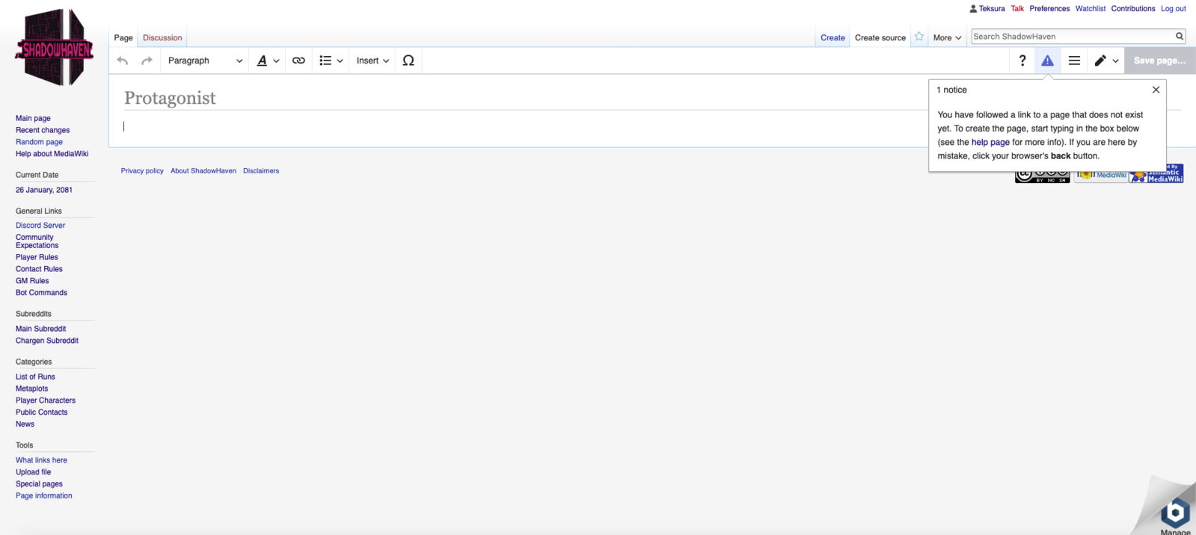Screen dimensions: 1196x535
Task: Click the watchlist star icon
Action: (919, 37)
